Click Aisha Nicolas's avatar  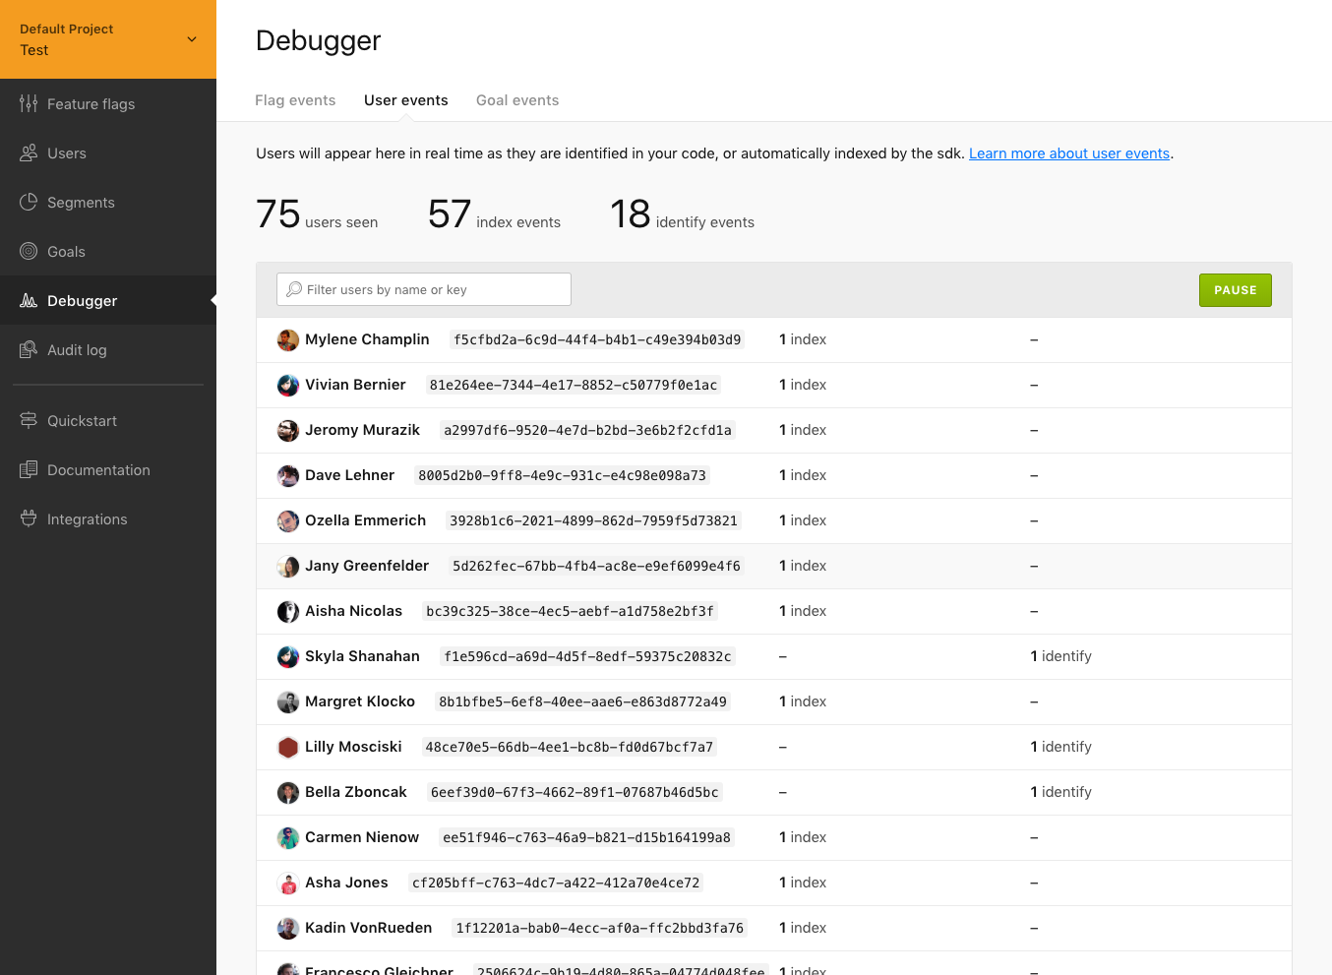[x=288, y=612]
